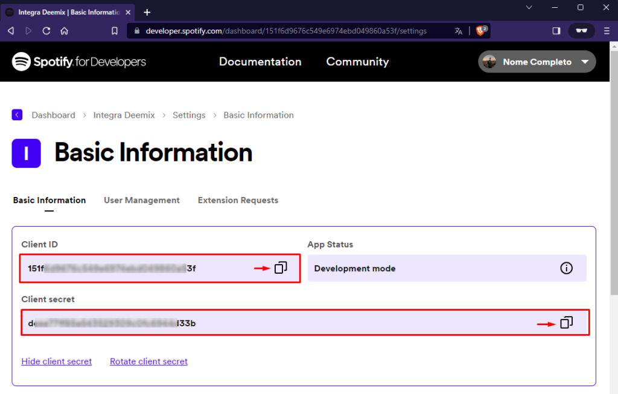Click the page vertical scrollbar thumb
618x394 pixels.
click(x=614, y=172)
